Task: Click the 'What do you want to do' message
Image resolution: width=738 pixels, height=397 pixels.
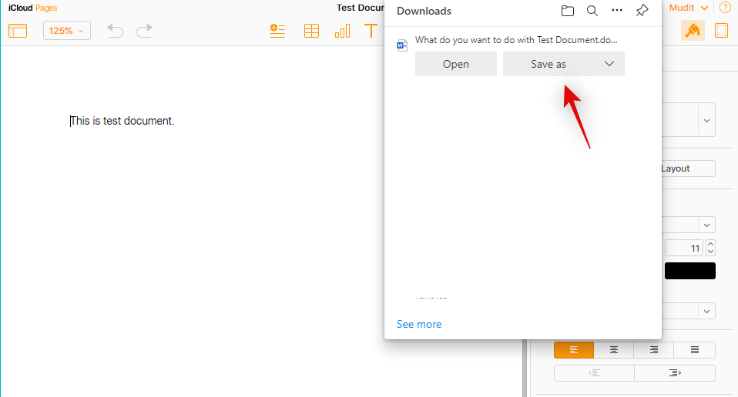Action: tap(516, 40)
